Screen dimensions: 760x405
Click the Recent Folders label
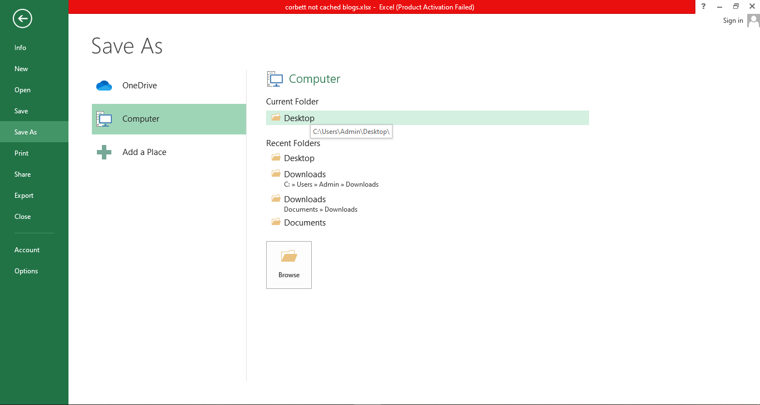(293, 143)
